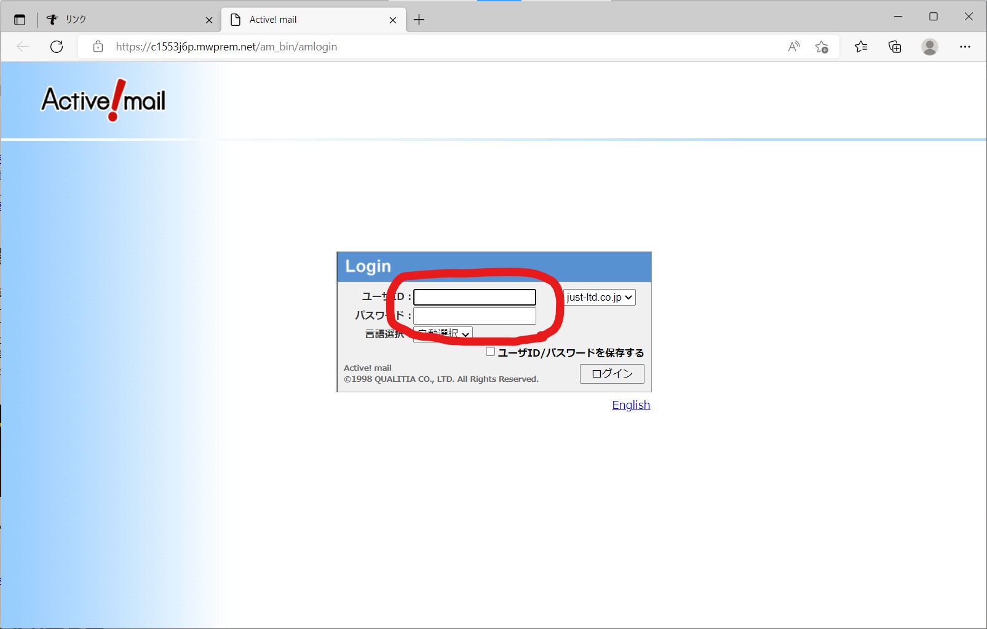
Task: Open a new browser tab
Action: tap(419, 20)
